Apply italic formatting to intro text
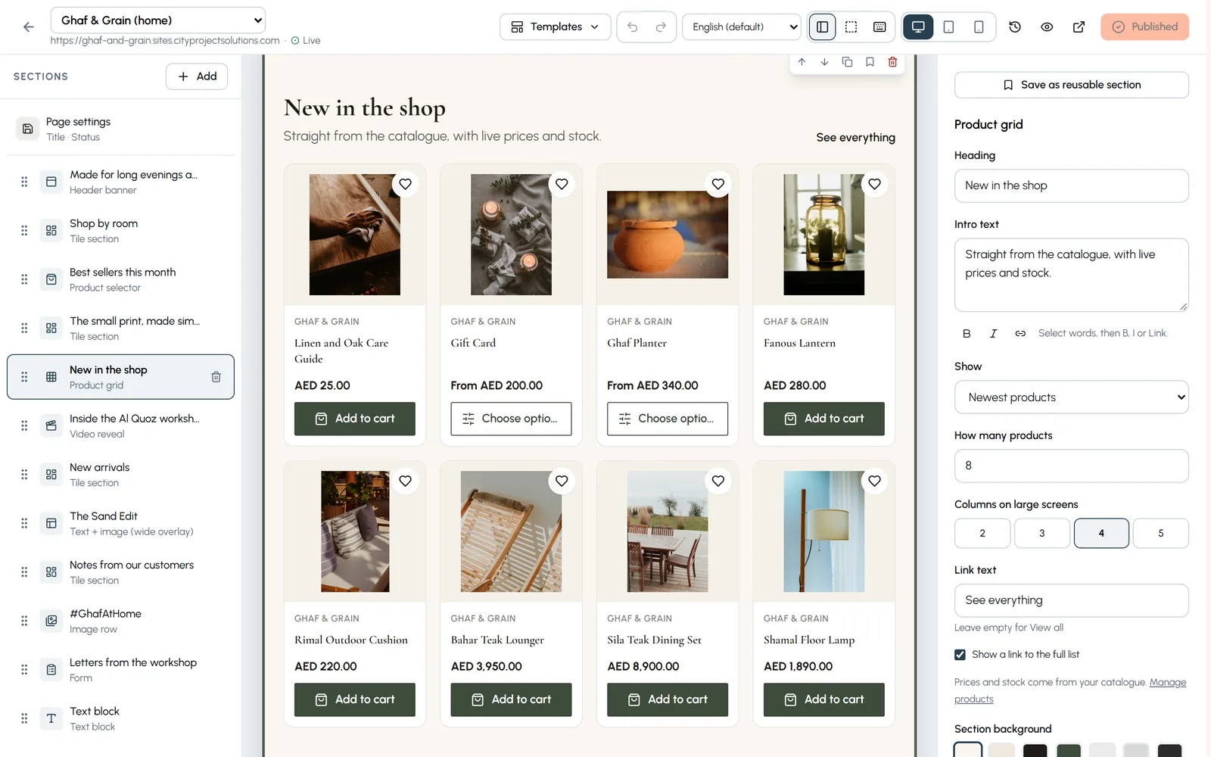This screenshot has width=1211, height=757. tap(993, 333)
